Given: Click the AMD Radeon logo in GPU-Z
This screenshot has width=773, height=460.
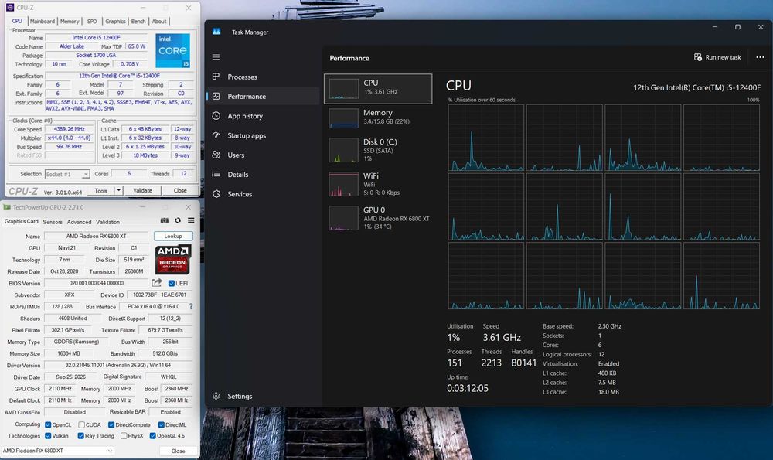Looking at the screenshot, I should click(172, 259).
